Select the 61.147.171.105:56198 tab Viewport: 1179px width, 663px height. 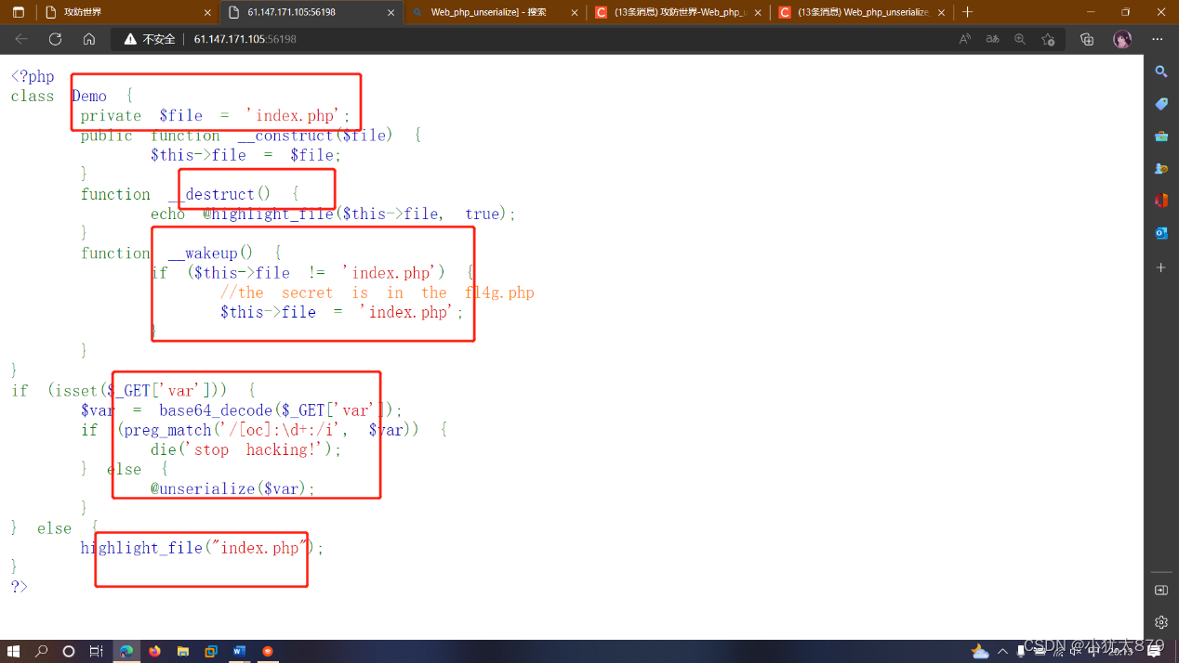[311, 12]
